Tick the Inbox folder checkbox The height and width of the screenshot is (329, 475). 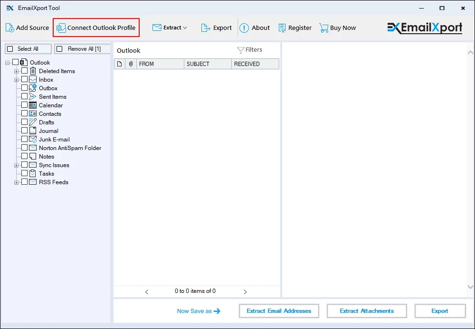[24, 79]
